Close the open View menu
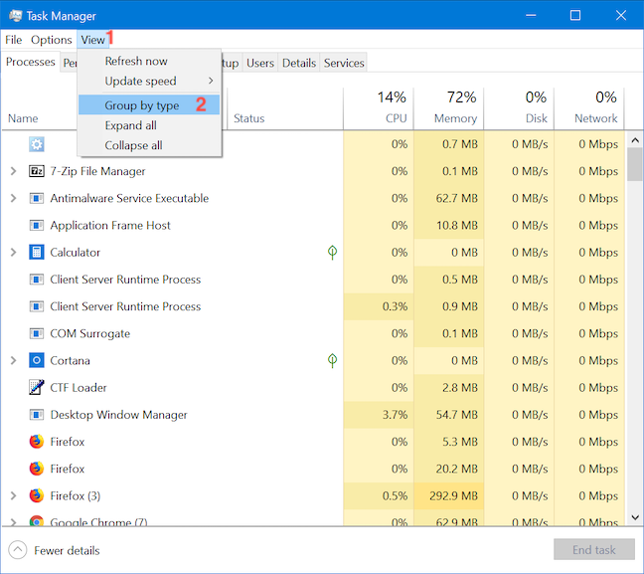644x574 pixels. 92,40
